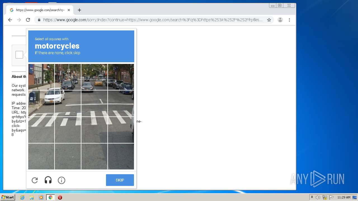Open Windows Explorer folder icon in taskbar
358x201 pixels.
click(32, 197)
